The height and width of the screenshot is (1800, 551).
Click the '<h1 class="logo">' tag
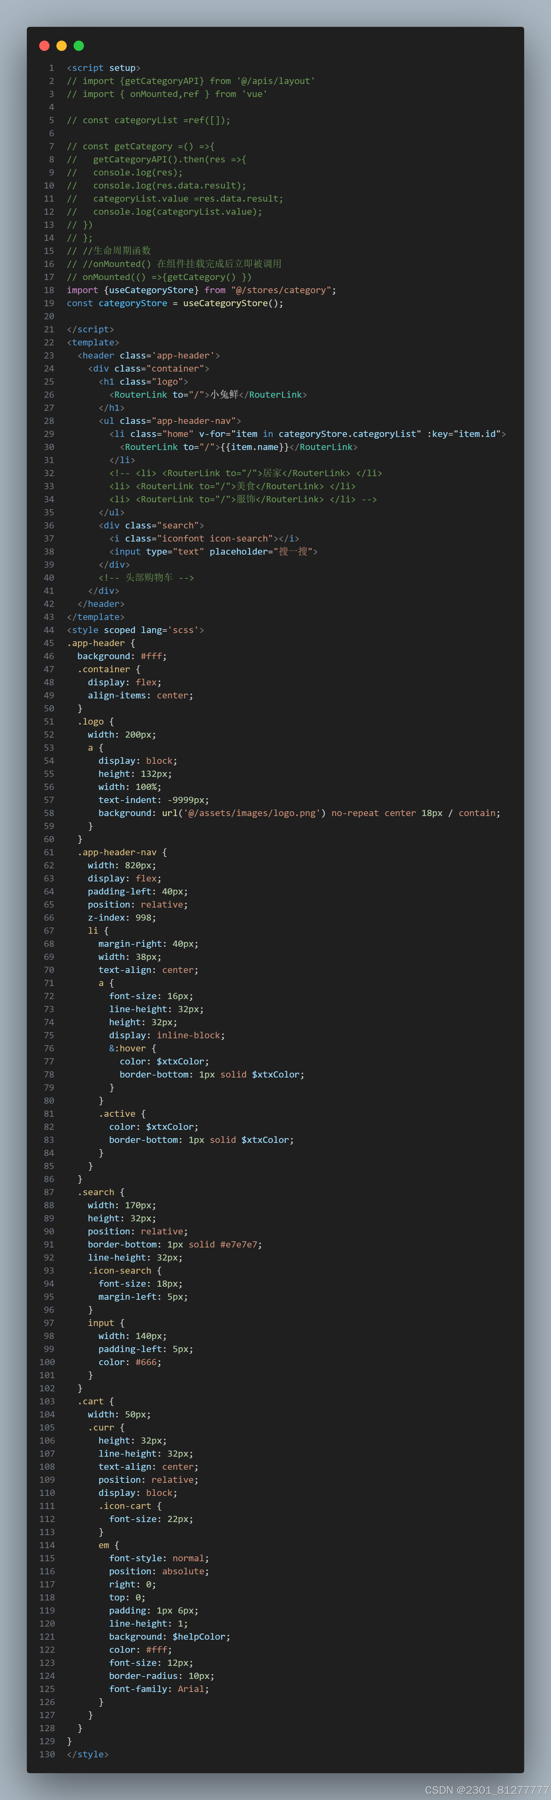143,382
